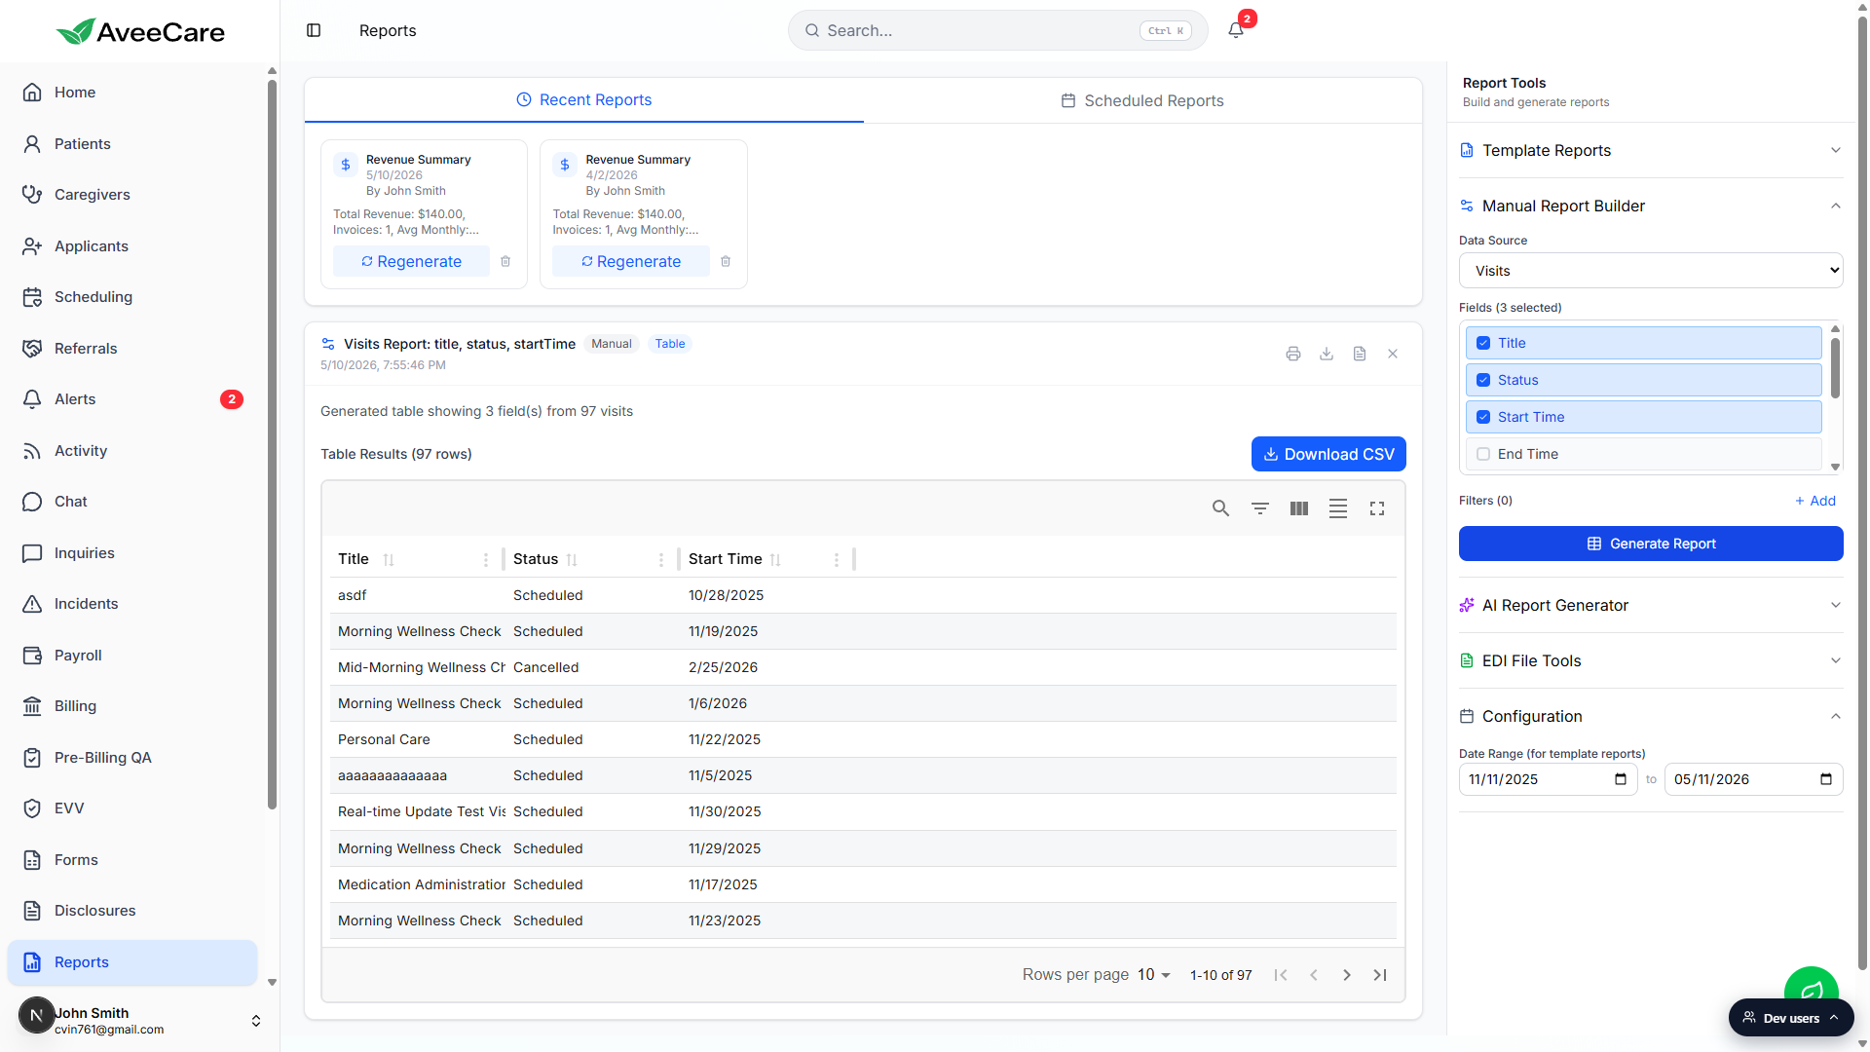
Task: Sort table by Title column
Action: (389, 559)
